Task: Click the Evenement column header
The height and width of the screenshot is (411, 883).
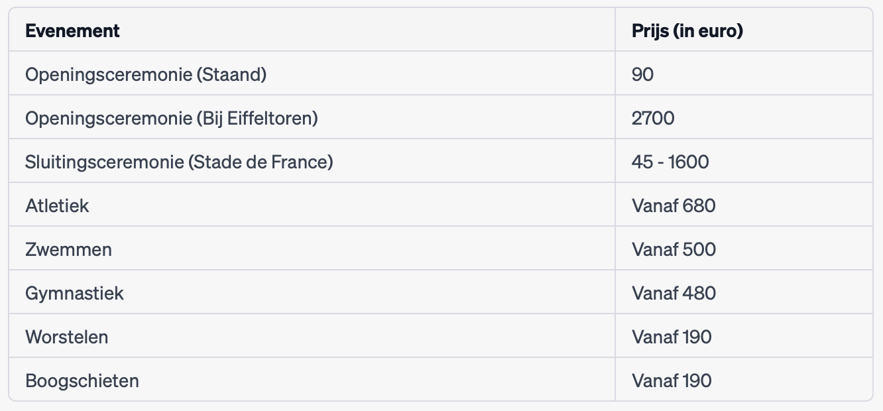Action: (x=73, y=30)
